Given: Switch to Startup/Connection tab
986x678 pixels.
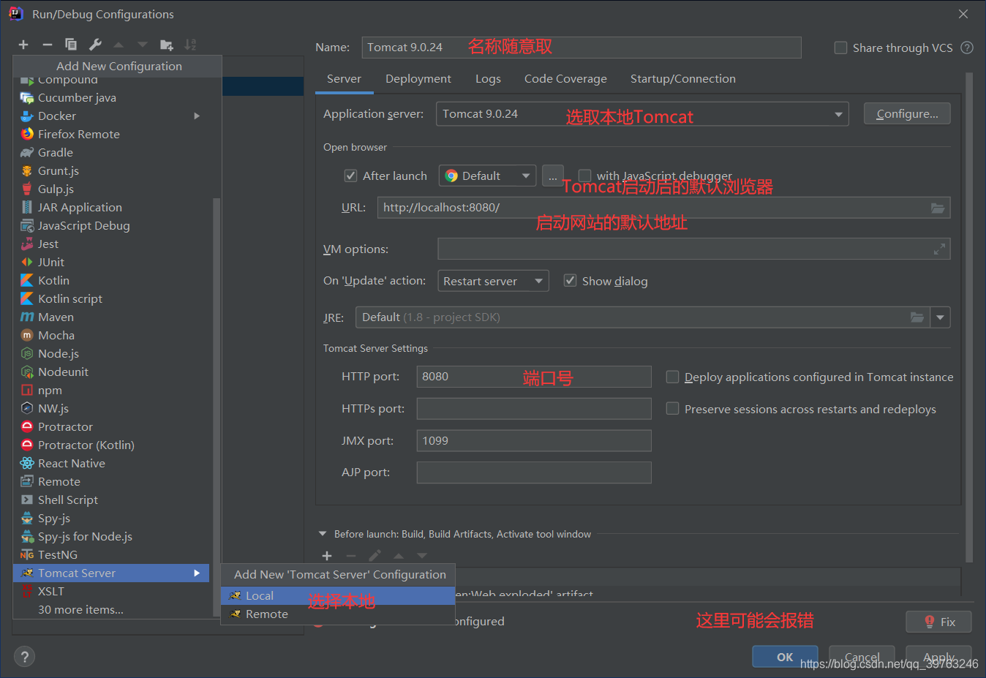Looking at the screenshot, I should click(683, 79).
